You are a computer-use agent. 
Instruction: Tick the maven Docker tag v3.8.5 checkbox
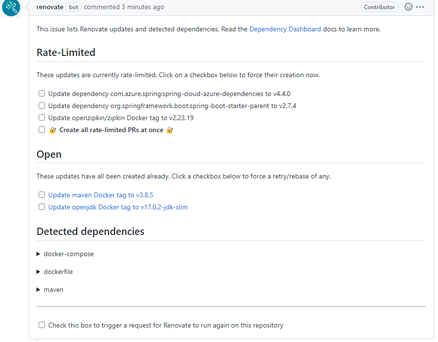pyautogui.click(x=42, y=195)
